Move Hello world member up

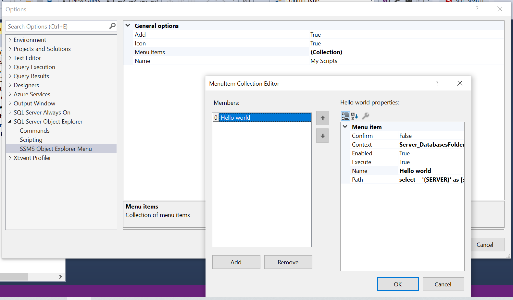coord(322,118)
